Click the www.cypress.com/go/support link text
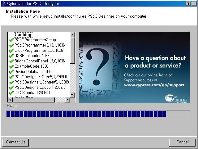This screenshot has height=149, width=198. pyautogui.click(x=154, y=85)
